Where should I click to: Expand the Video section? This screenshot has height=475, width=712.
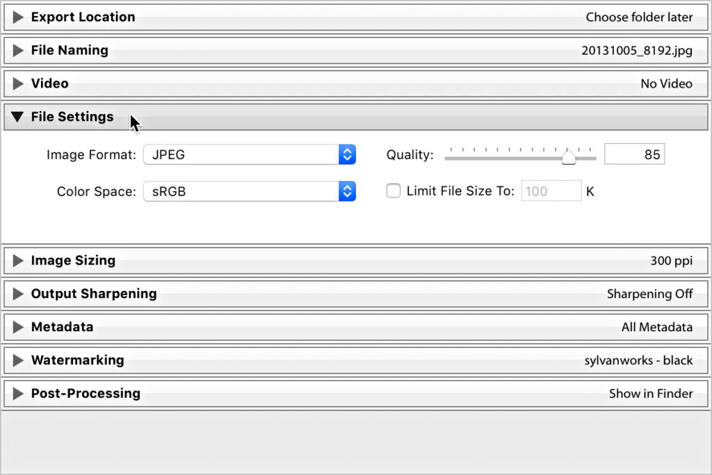click(x=17, y=83)
